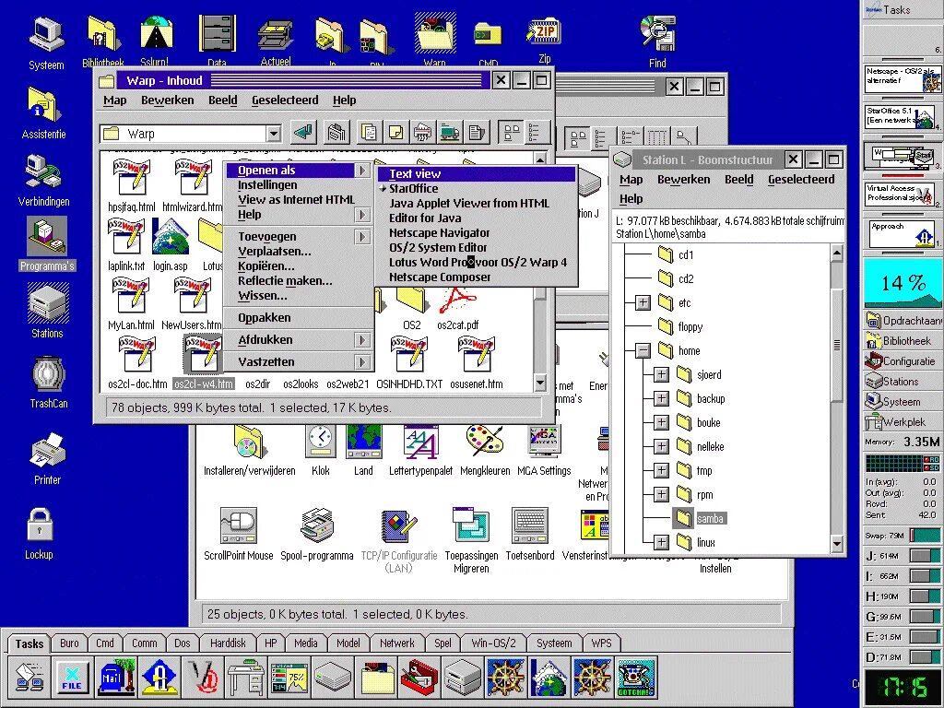Screen dimensions: 944x708
Task: Click the truck move icon in Warp toolbar
Action: click(x=450, y=133)
